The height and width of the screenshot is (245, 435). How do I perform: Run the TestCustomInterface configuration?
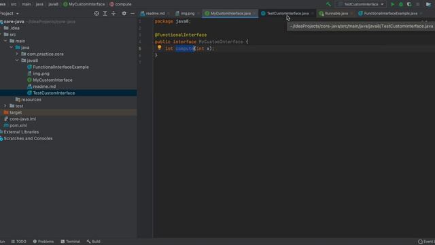393,4
